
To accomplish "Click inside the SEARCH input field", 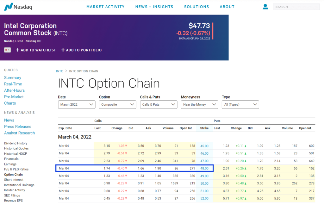I will (296, 7).
